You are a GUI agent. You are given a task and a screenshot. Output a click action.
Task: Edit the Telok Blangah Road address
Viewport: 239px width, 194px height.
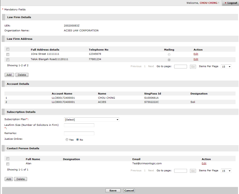coord(196,59)
